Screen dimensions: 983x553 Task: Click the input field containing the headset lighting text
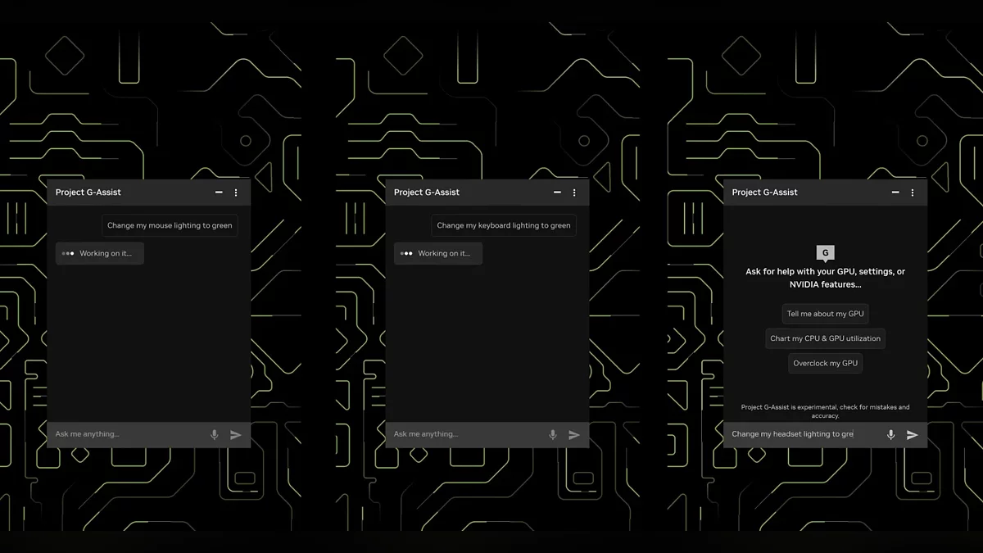799,434
